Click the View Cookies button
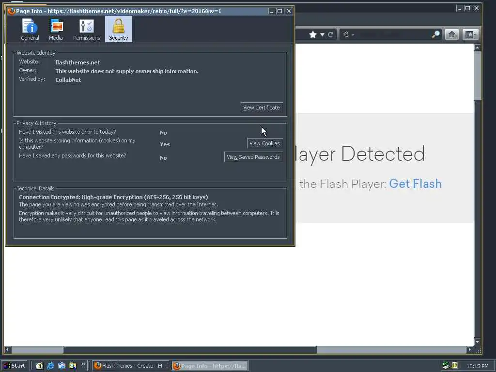This screenshot has height=372, width=496. click(265, 143)
